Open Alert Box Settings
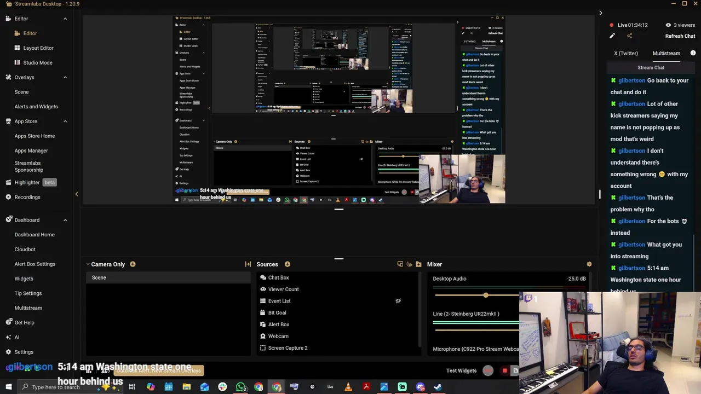 pyautogui.click(x=35, y=264)
